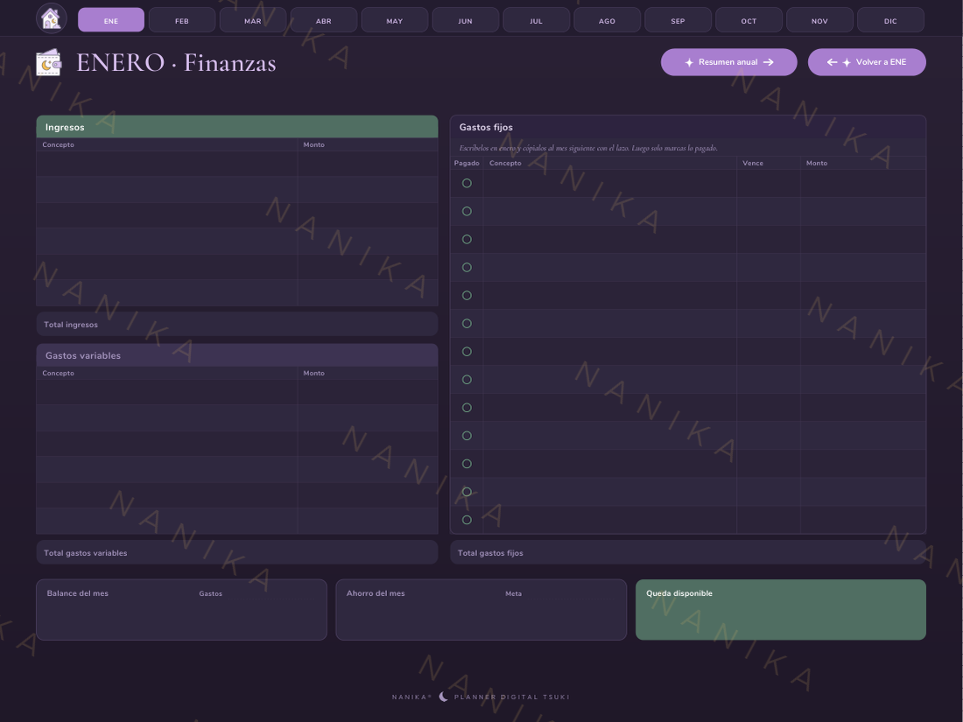
Task: Open the home icon in top bar
Action: click(51, 18)
